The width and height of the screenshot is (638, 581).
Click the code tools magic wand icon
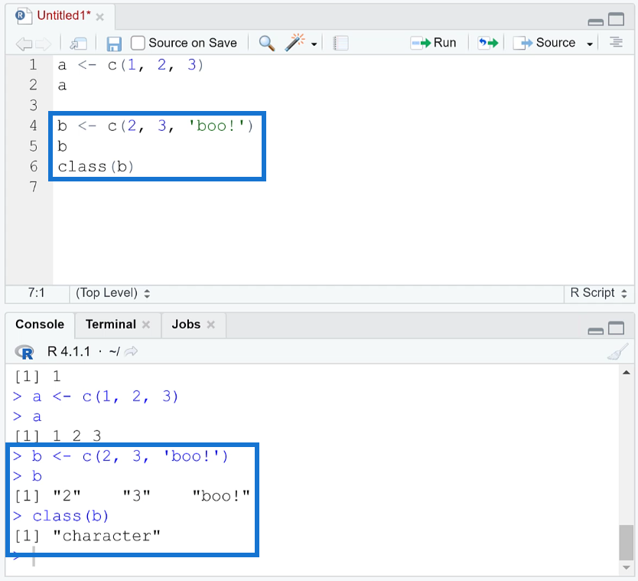[295, 42]
